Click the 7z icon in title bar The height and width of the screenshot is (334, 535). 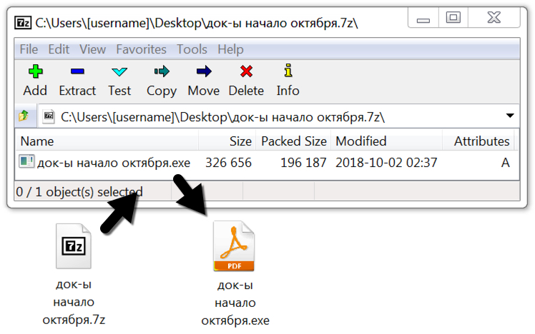click(23, 23)
